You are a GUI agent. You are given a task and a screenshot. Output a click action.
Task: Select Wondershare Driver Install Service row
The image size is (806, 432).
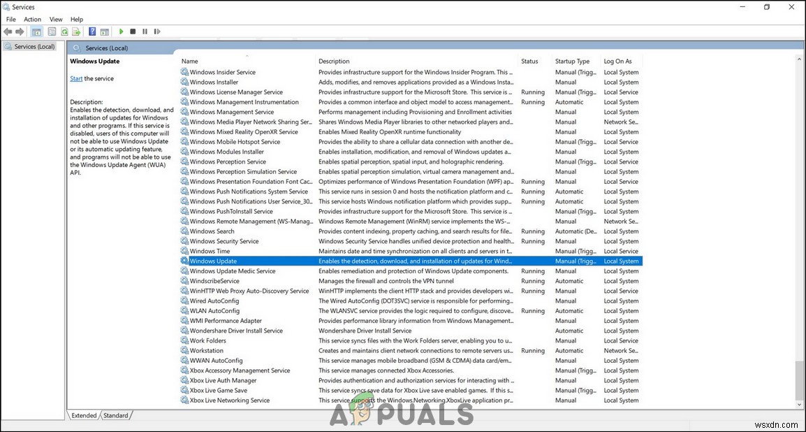point(411,331)
